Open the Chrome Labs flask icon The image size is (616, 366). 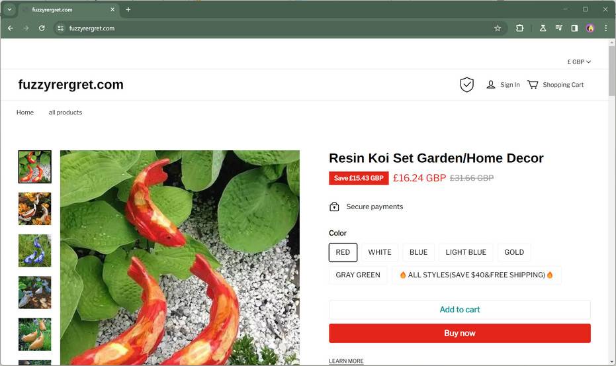tap(543, 28)
